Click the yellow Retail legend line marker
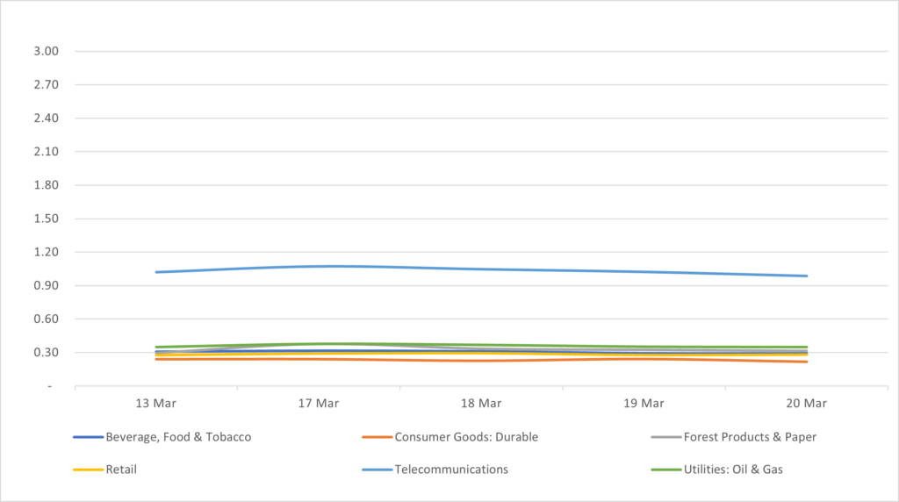The height and width of the screenshot is (502, 899). point(87,470)
